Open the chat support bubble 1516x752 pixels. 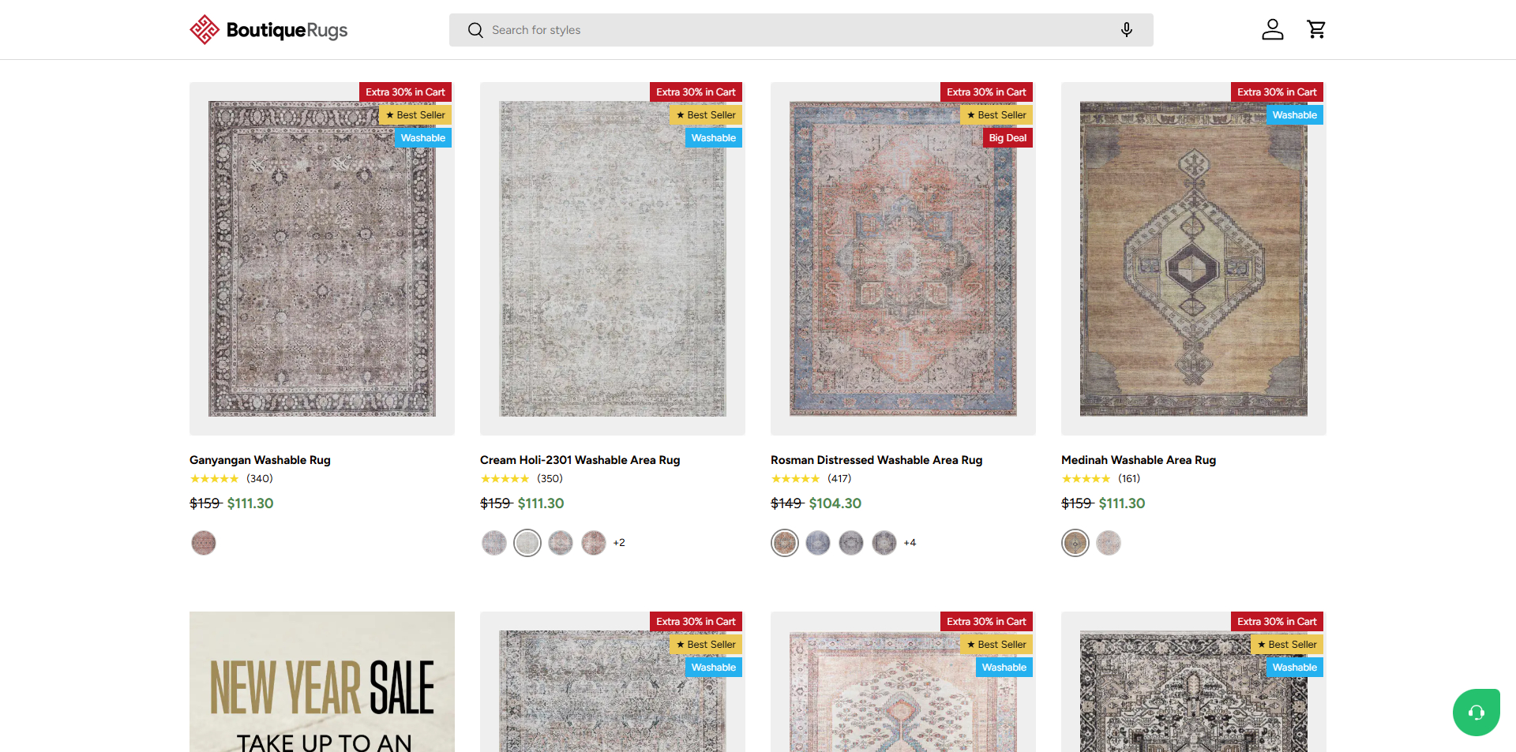1477,712
